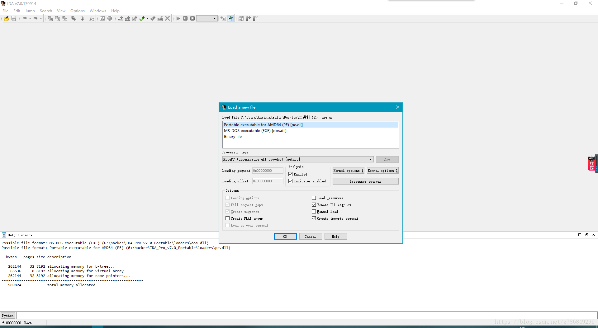Toggle the Rename DLL entries checkbox
Viewport: 598px width, 328px height.
[x=314, y=205]
